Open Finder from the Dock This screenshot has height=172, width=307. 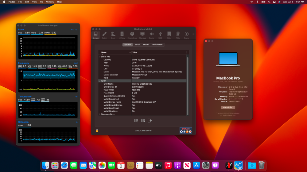pos(45,165)
